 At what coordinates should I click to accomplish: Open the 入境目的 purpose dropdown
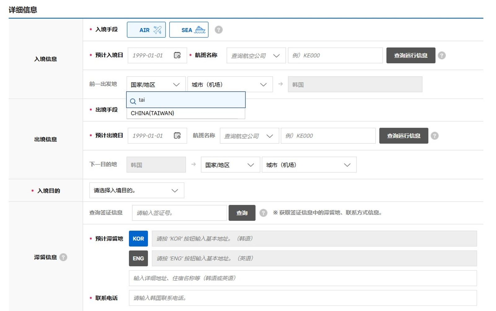coord(136,190)
